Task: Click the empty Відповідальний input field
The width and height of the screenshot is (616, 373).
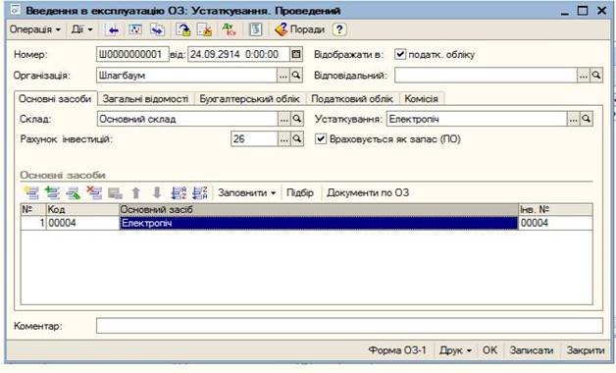Action: 486,75
